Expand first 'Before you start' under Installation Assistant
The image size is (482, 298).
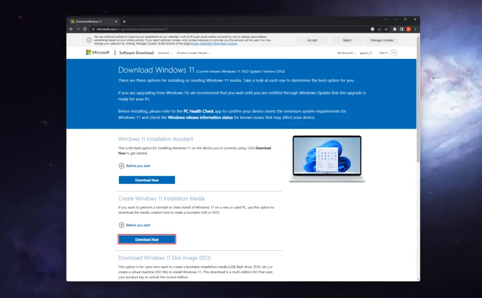134,166
